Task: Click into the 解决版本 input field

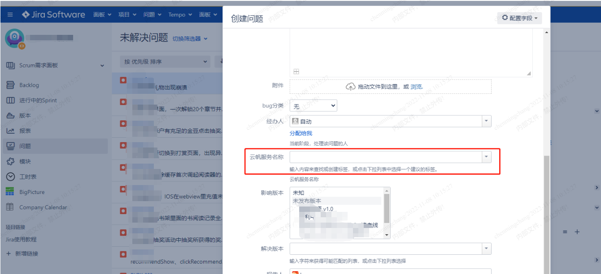Action: click(386, 249)
